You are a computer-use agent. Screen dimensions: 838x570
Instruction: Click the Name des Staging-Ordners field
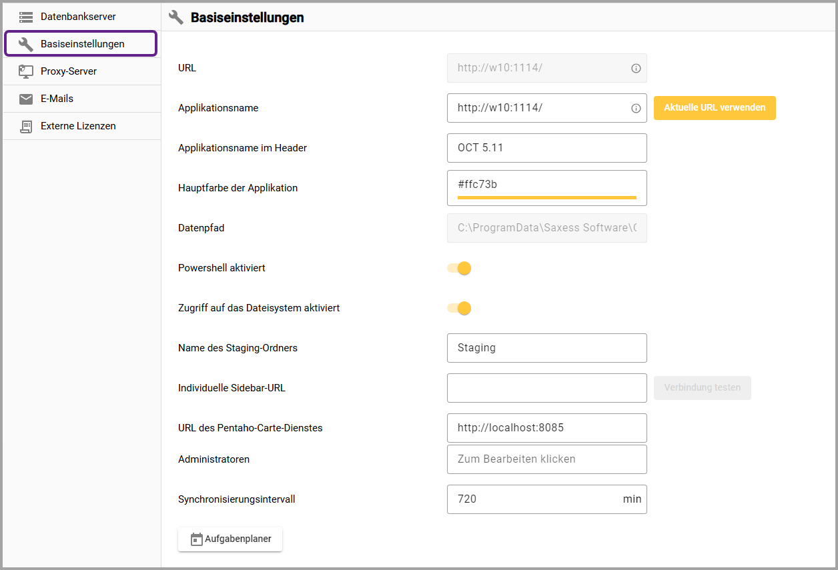546,348
